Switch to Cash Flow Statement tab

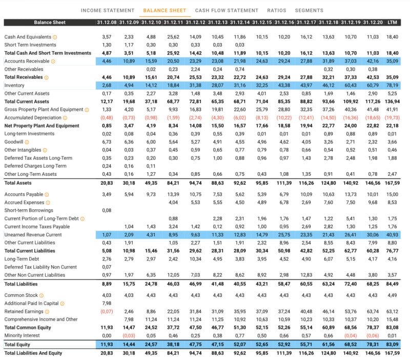coord(227,10)
